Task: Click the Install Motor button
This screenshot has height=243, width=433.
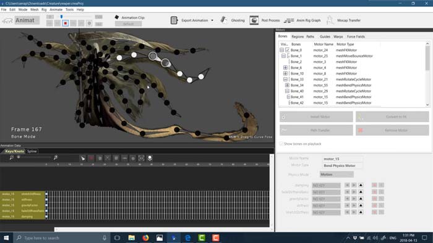Action: click(x=316, y=117)
